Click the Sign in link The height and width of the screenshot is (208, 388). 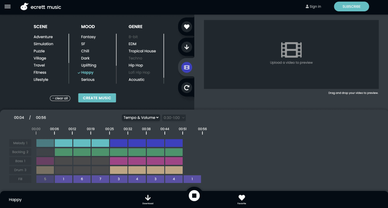coord(313,6)
